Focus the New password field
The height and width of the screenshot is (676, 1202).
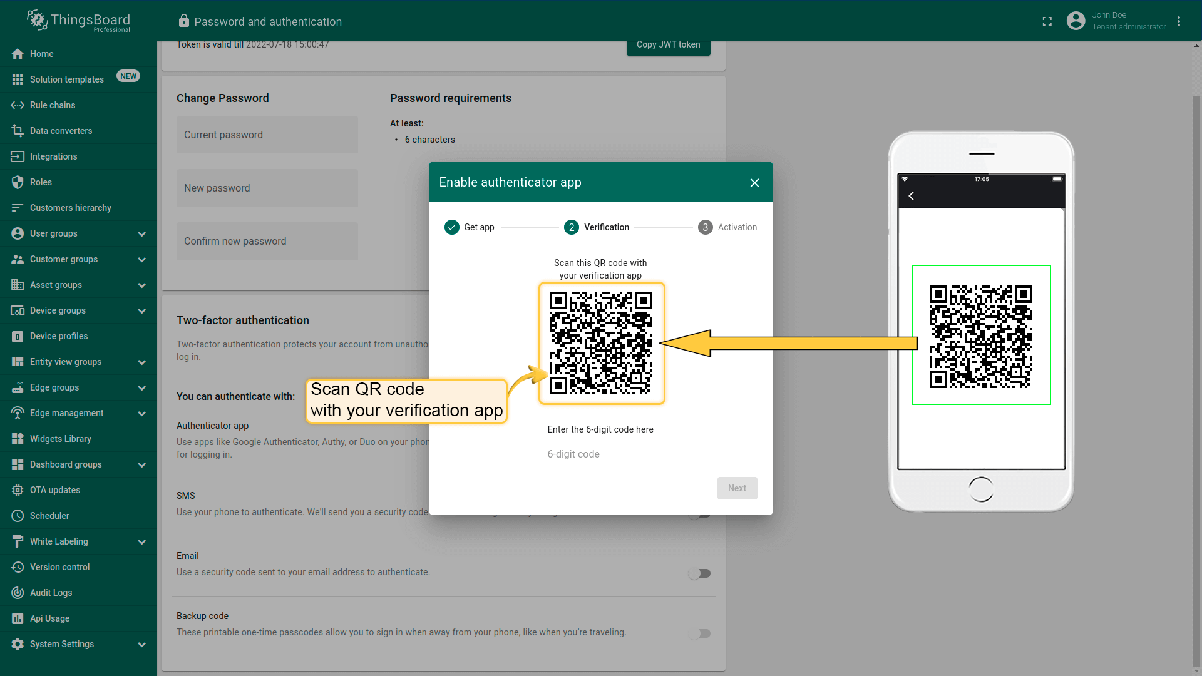[x=267, y=188]
